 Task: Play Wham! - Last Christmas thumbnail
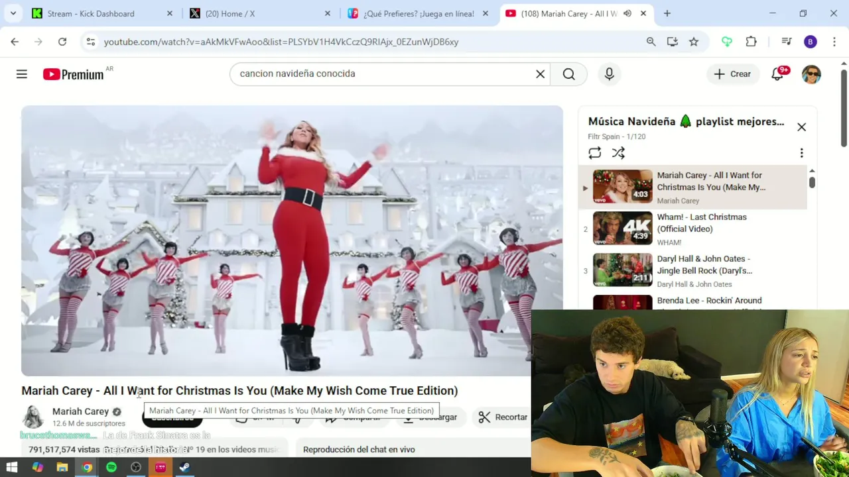click(x=622, y=229)
